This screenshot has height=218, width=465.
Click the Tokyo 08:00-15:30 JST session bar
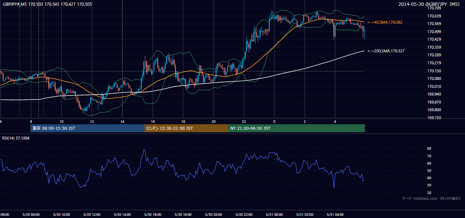tap(87, 128)
